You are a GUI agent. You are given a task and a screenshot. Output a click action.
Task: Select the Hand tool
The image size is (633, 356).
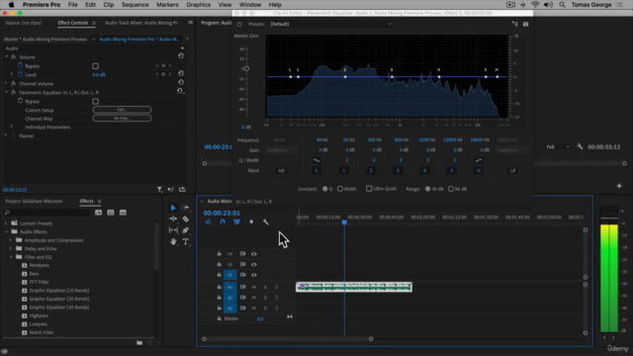coord(173,241)
